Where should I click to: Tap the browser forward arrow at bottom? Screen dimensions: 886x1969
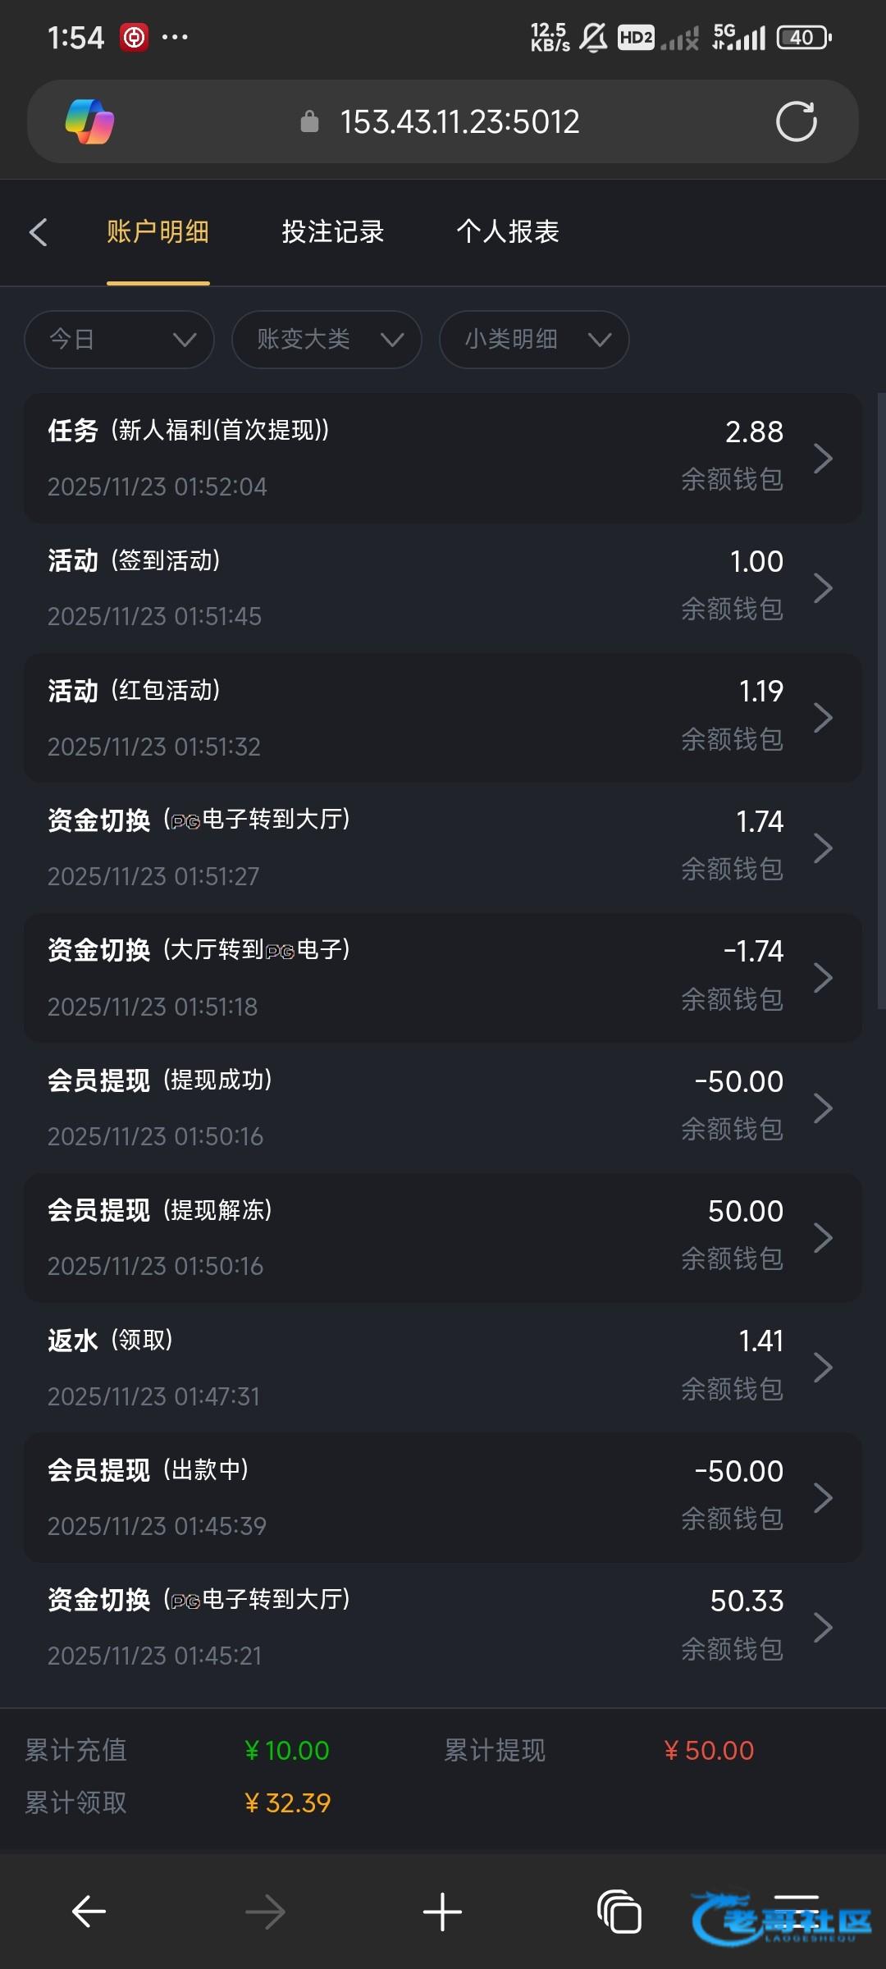tap(265, 1912)
